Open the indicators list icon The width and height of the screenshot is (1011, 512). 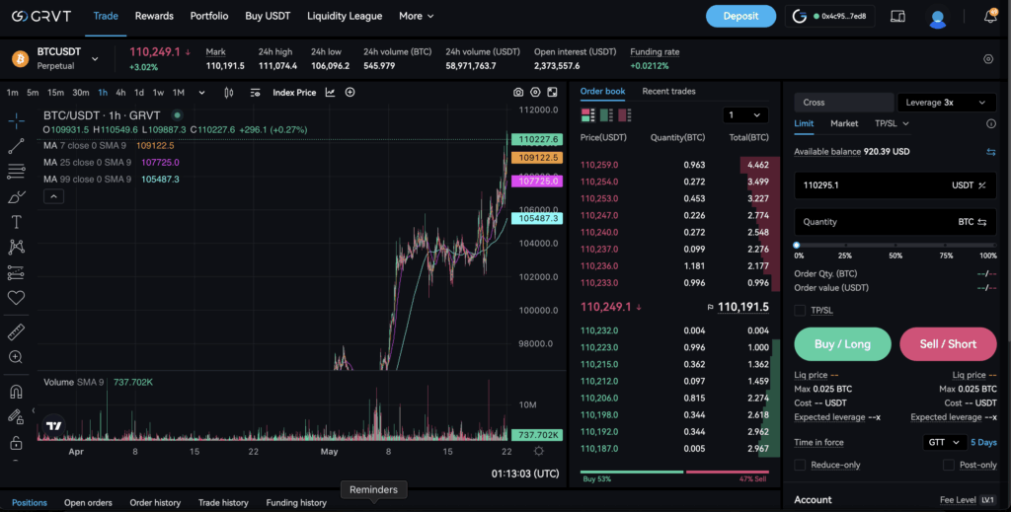256,93
